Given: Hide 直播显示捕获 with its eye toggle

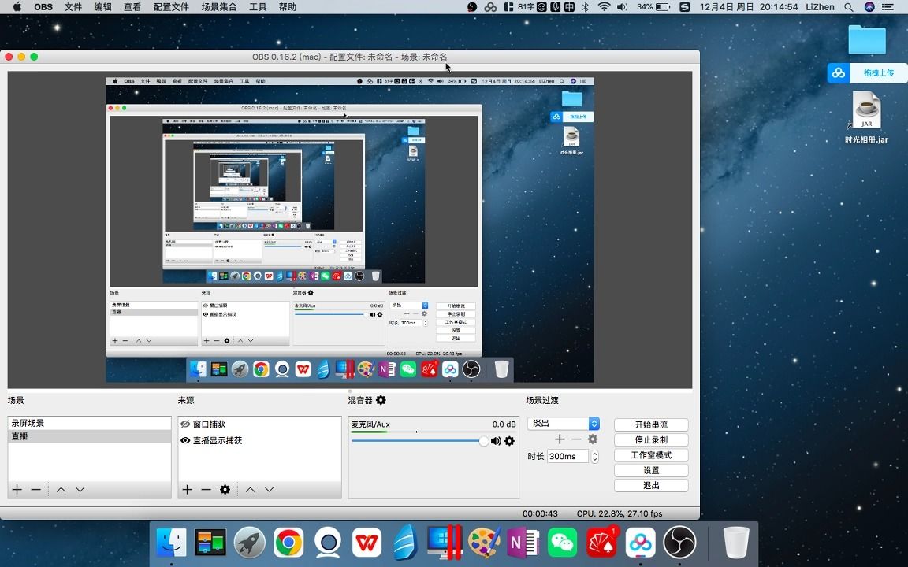Looking at the screenshot, I should [187, 440].
